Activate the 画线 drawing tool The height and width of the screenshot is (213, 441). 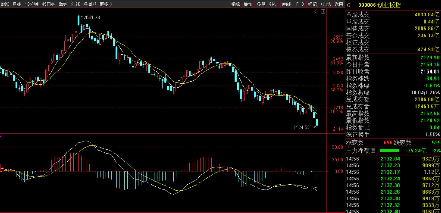287,4
